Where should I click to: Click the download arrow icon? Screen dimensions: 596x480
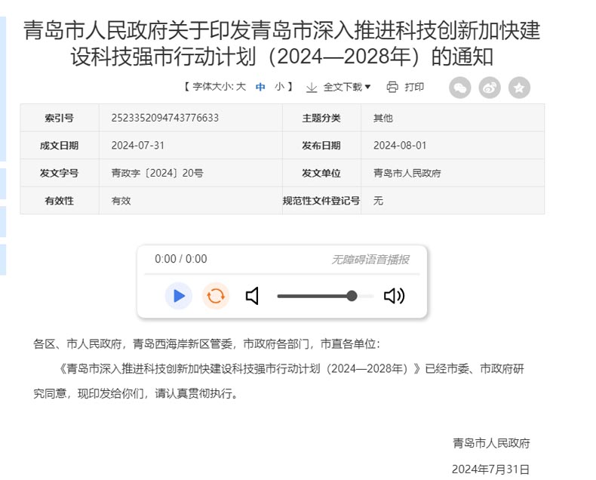point(312,88)
